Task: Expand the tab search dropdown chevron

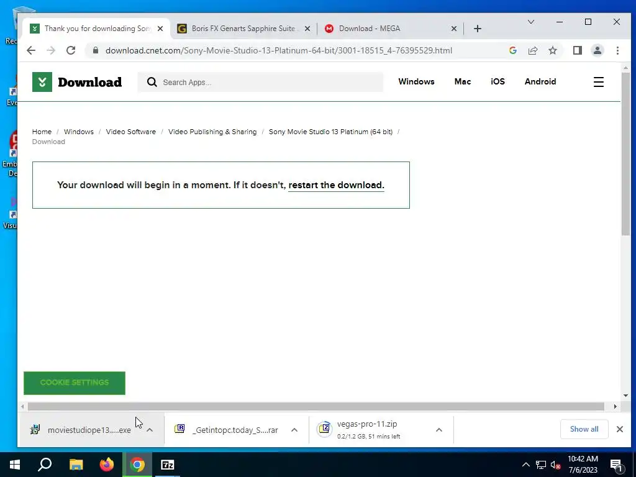Action: 530,22
